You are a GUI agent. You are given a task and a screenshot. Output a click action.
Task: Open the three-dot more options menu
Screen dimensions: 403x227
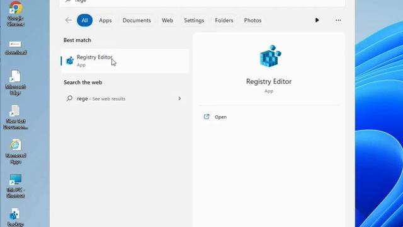coord(338,20)
